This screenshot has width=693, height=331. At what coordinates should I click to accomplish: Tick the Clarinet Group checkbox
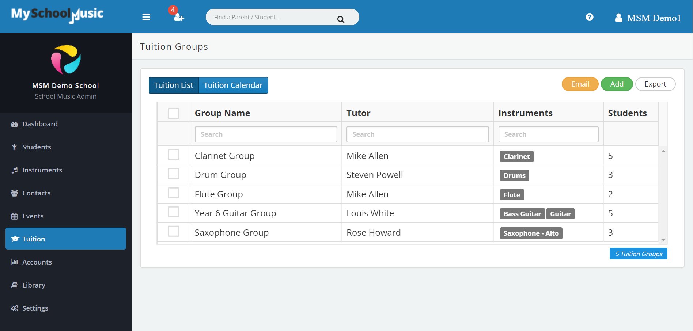click(174, 155)
